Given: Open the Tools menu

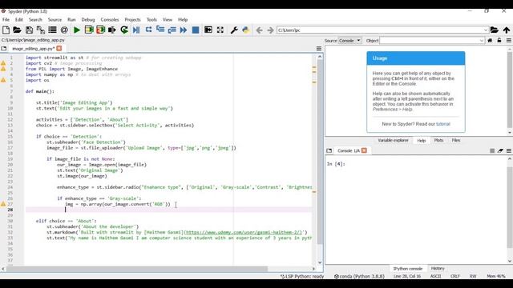Looking at the screenshot, I should (x=151, y=19).
